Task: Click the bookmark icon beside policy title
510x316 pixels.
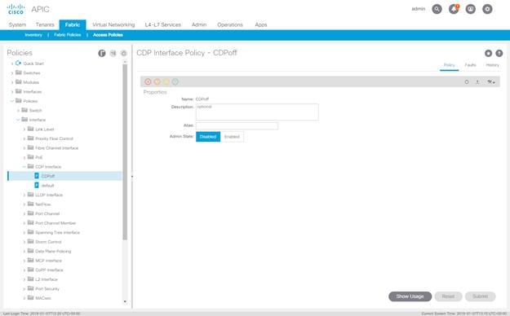Action: pyautogui.click(x=488, y=53)
